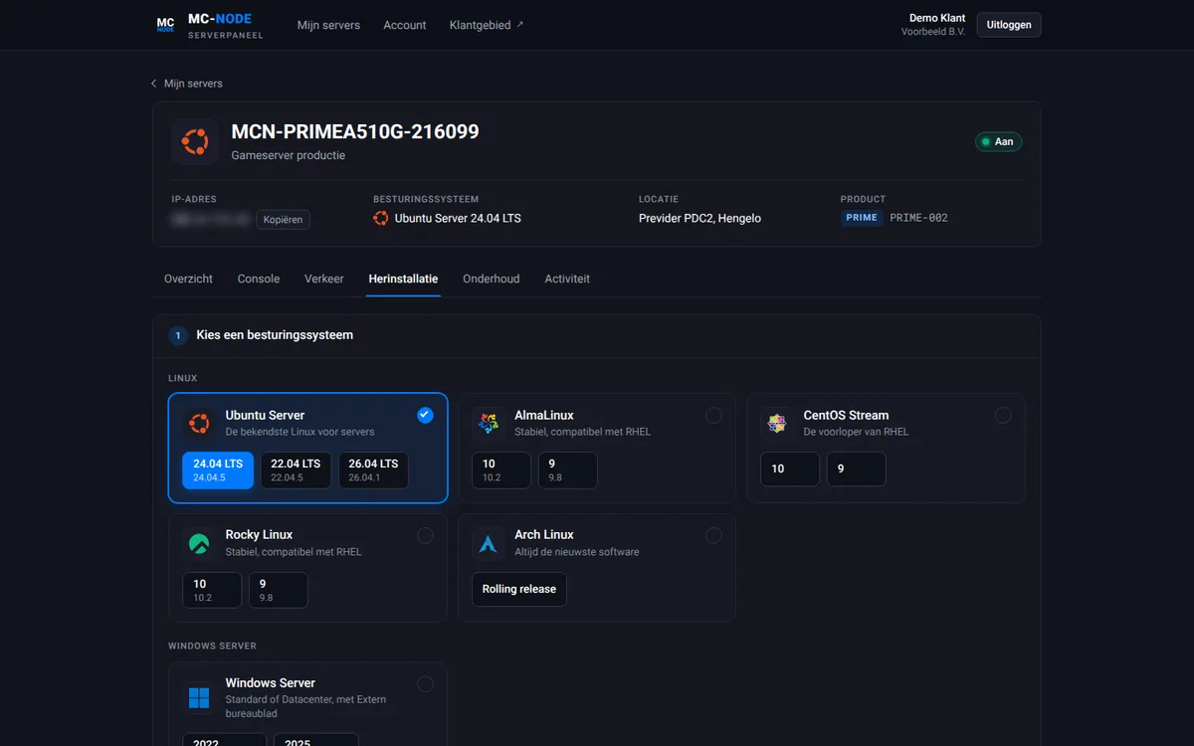Select the AlmaLinux radio button
This screenshot has height=746, width=1194.
pyautogui.click(x=714, y=416)
